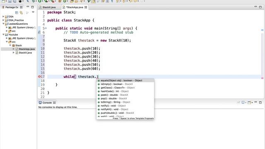
Task: Maximize the Package Explorer view
Action: 32,7
